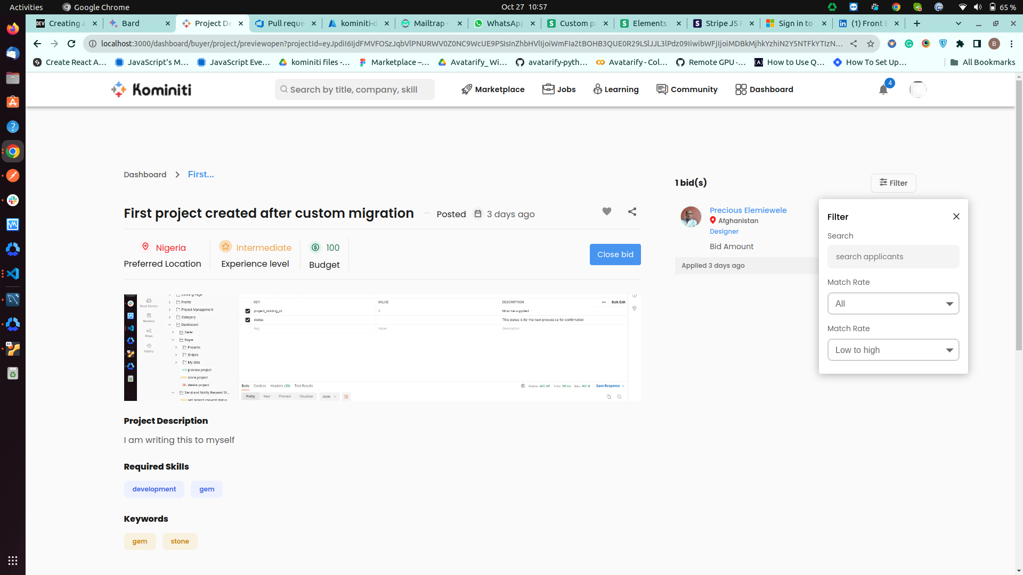Open the Chrome tab search chevron
The width and height of the screenshot is (1023, 575).
pos(959,23)
